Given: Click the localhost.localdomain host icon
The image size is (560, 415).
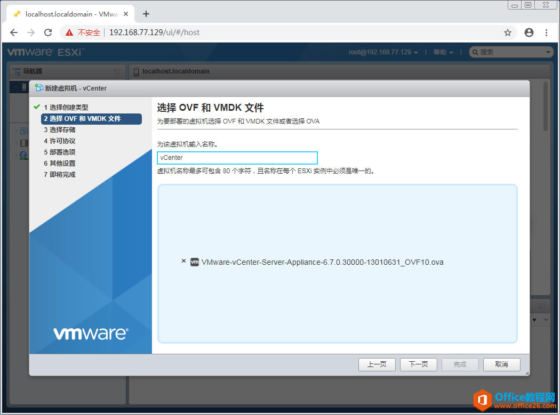Looking at the screenshot, I should pos(136,71).
